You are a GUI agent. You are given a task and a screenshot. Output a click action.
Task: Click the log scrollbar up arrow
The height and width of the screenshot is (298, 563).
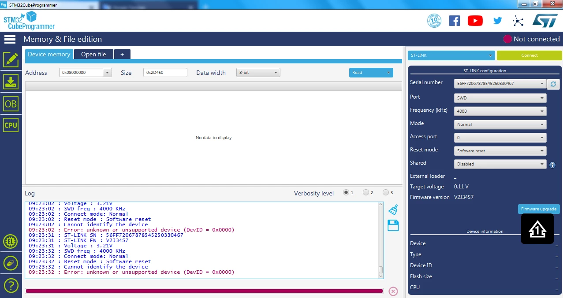point(381,205)
